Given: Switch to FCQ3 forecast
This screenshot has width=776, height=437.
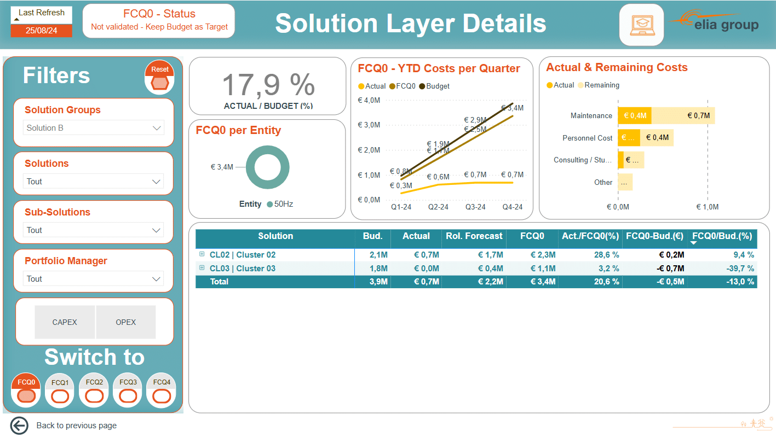Looking at the screenshot, I should click(128, 391).
